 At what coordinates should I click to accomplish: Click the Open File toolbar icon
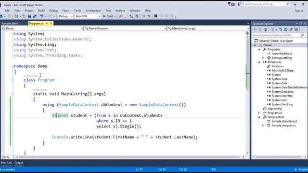(x=24, y=16)
